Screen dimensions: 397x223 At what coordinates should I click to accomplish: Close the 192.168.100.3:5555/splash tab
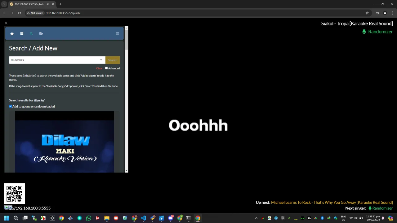pyautogui.click(x=53, y=4)
